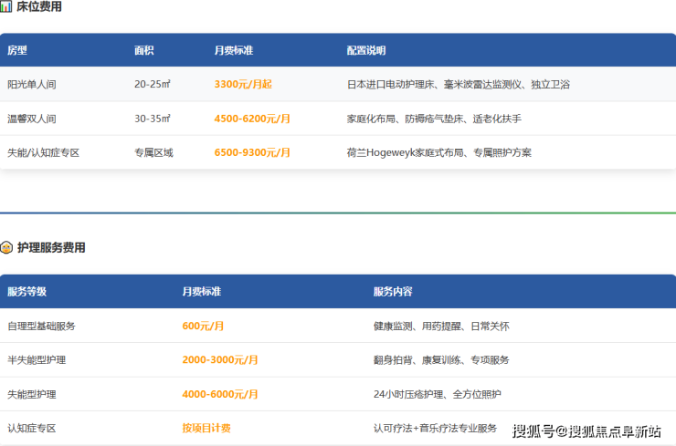This screenshot has width=676, height=446.
Task: Select the 自理型基础服务 service level
Action: pyautogui.click(x=41, y=326)
